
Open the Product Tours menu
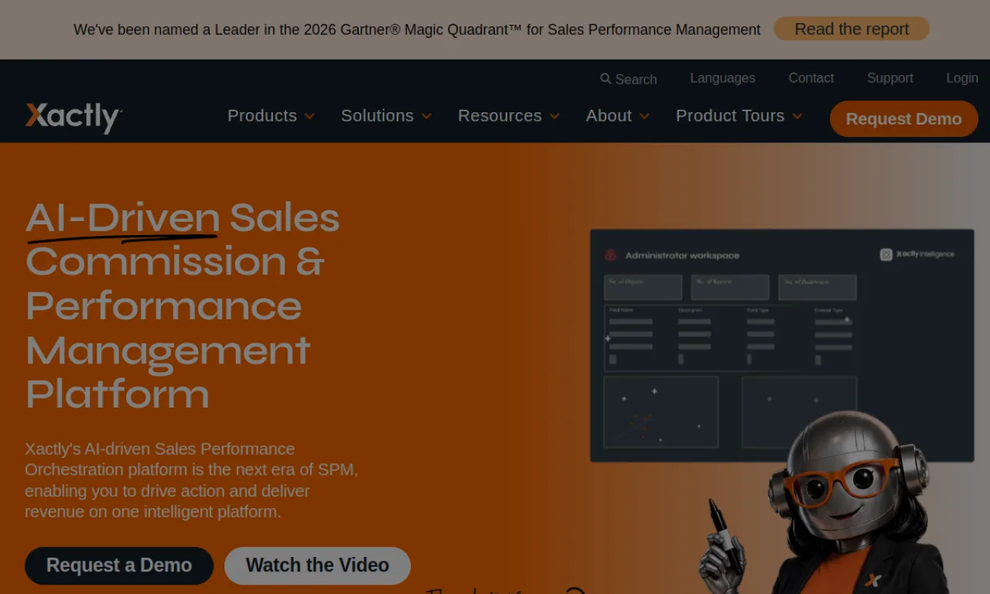730,116
